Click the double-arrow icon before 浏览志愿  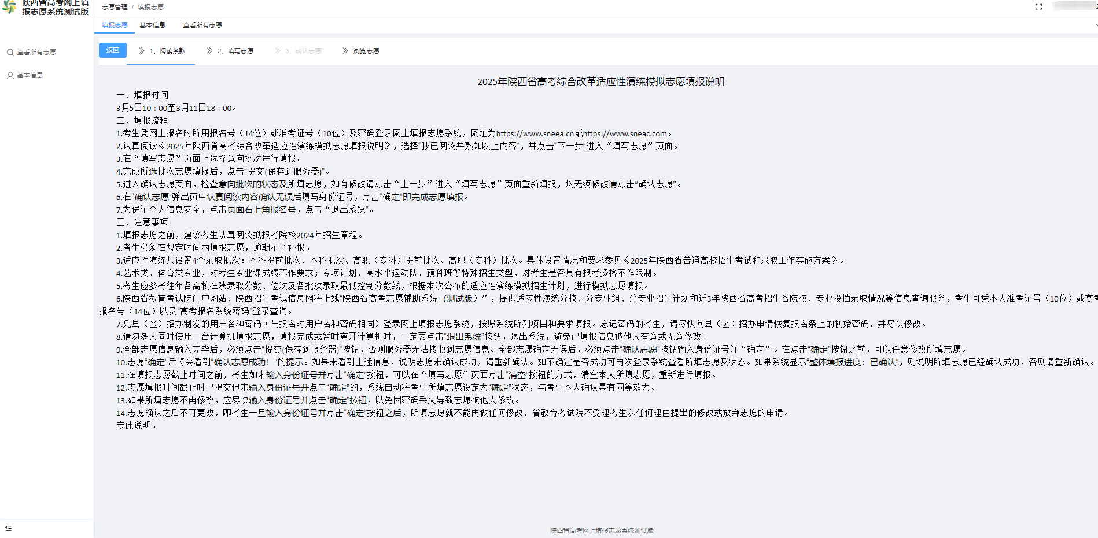tap(345, 51)
